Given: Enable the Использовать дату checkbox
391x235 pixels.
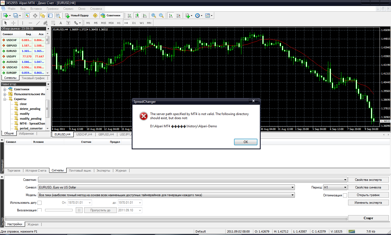Looking at the screenshot, I should [x=40, y=203].
